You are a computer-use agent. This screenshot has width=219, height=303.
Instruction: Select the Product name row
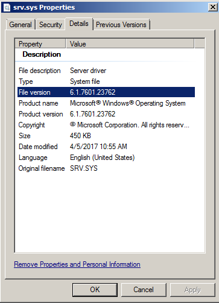[x=106, y=103]
